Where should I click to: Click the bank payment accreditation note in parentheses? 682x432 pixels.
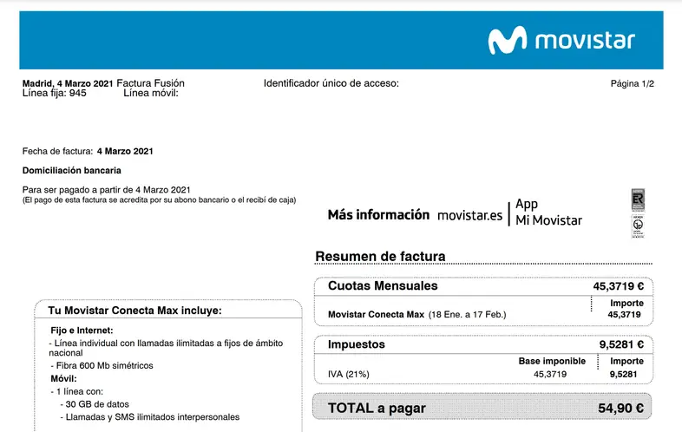(159, 200)
